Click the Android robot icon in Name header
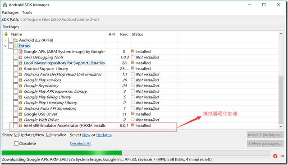The height and width of the screenshot is (165, 288). point(6,34)
